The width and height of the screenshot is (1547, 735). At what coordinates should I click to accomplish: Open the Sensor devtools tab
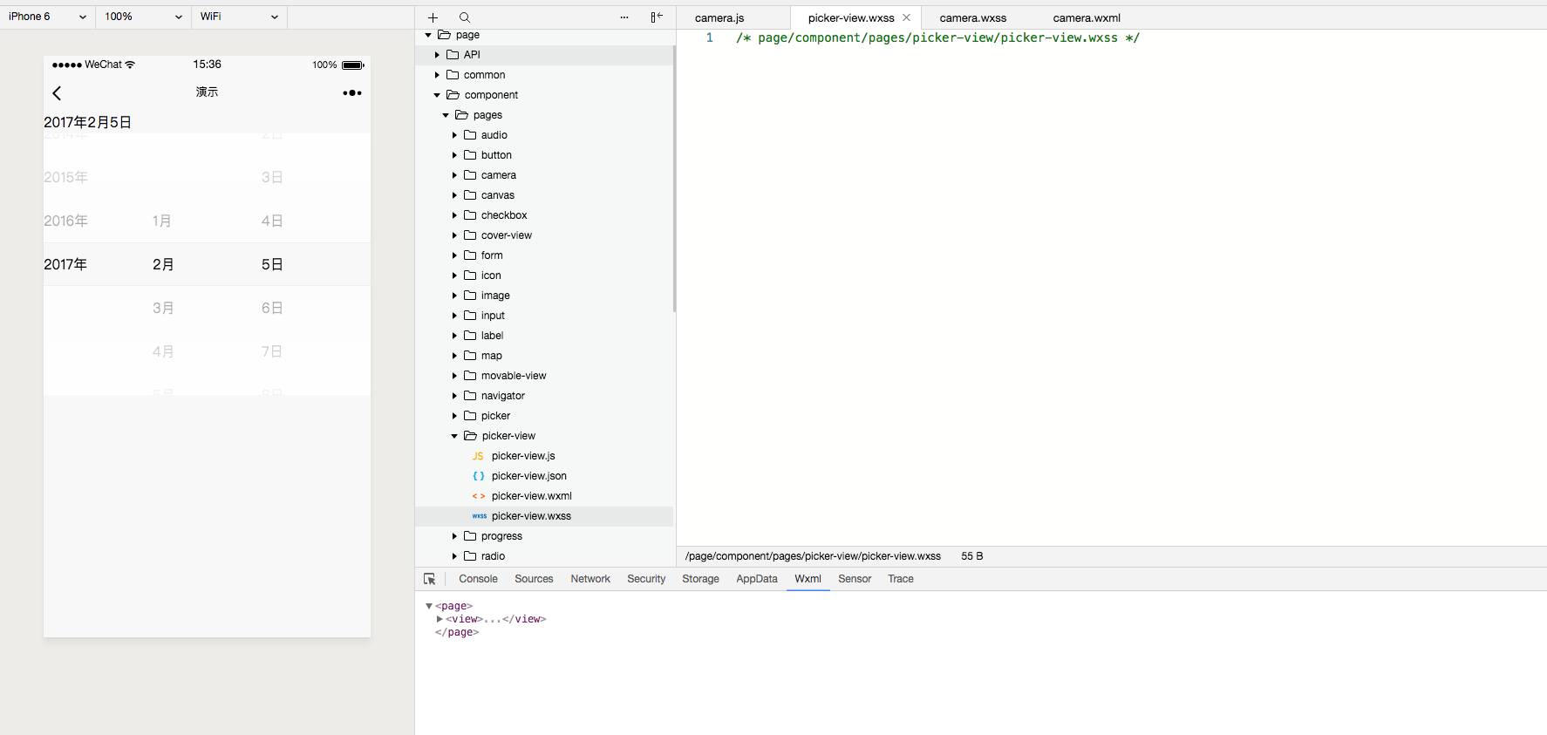pos(855,579)
